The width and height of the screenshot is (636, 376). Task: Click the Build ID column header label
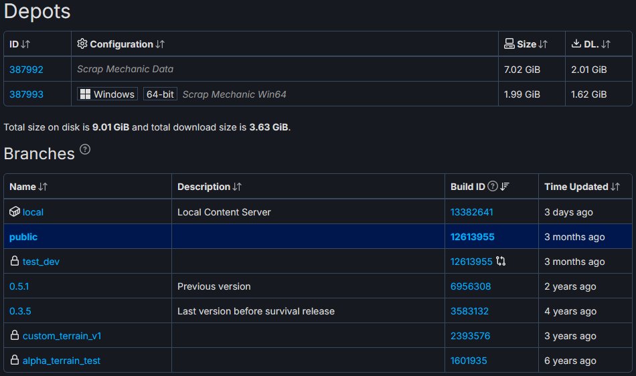[x=468, y=187]
